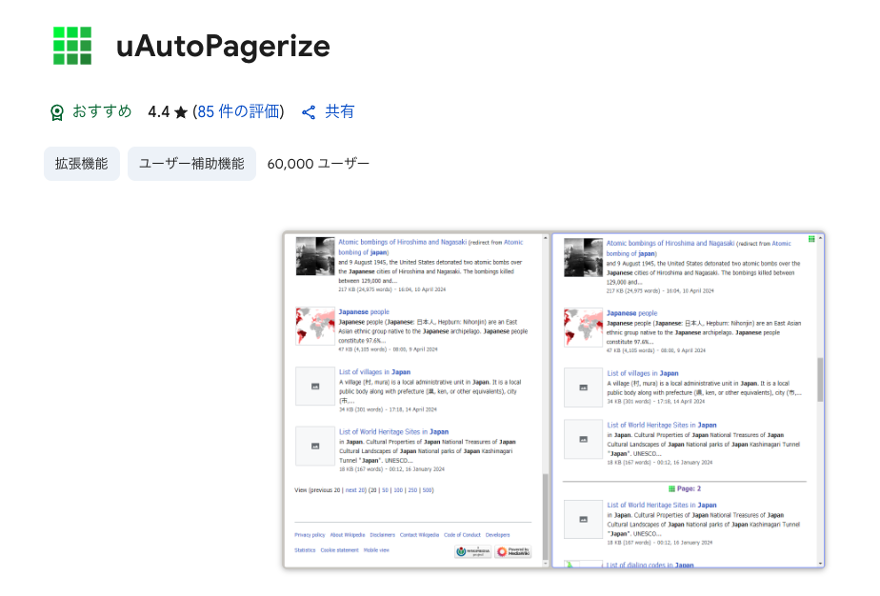880x596 pixels.
Task: Click the star icon beside 4.4
Action: coord(181,112)
